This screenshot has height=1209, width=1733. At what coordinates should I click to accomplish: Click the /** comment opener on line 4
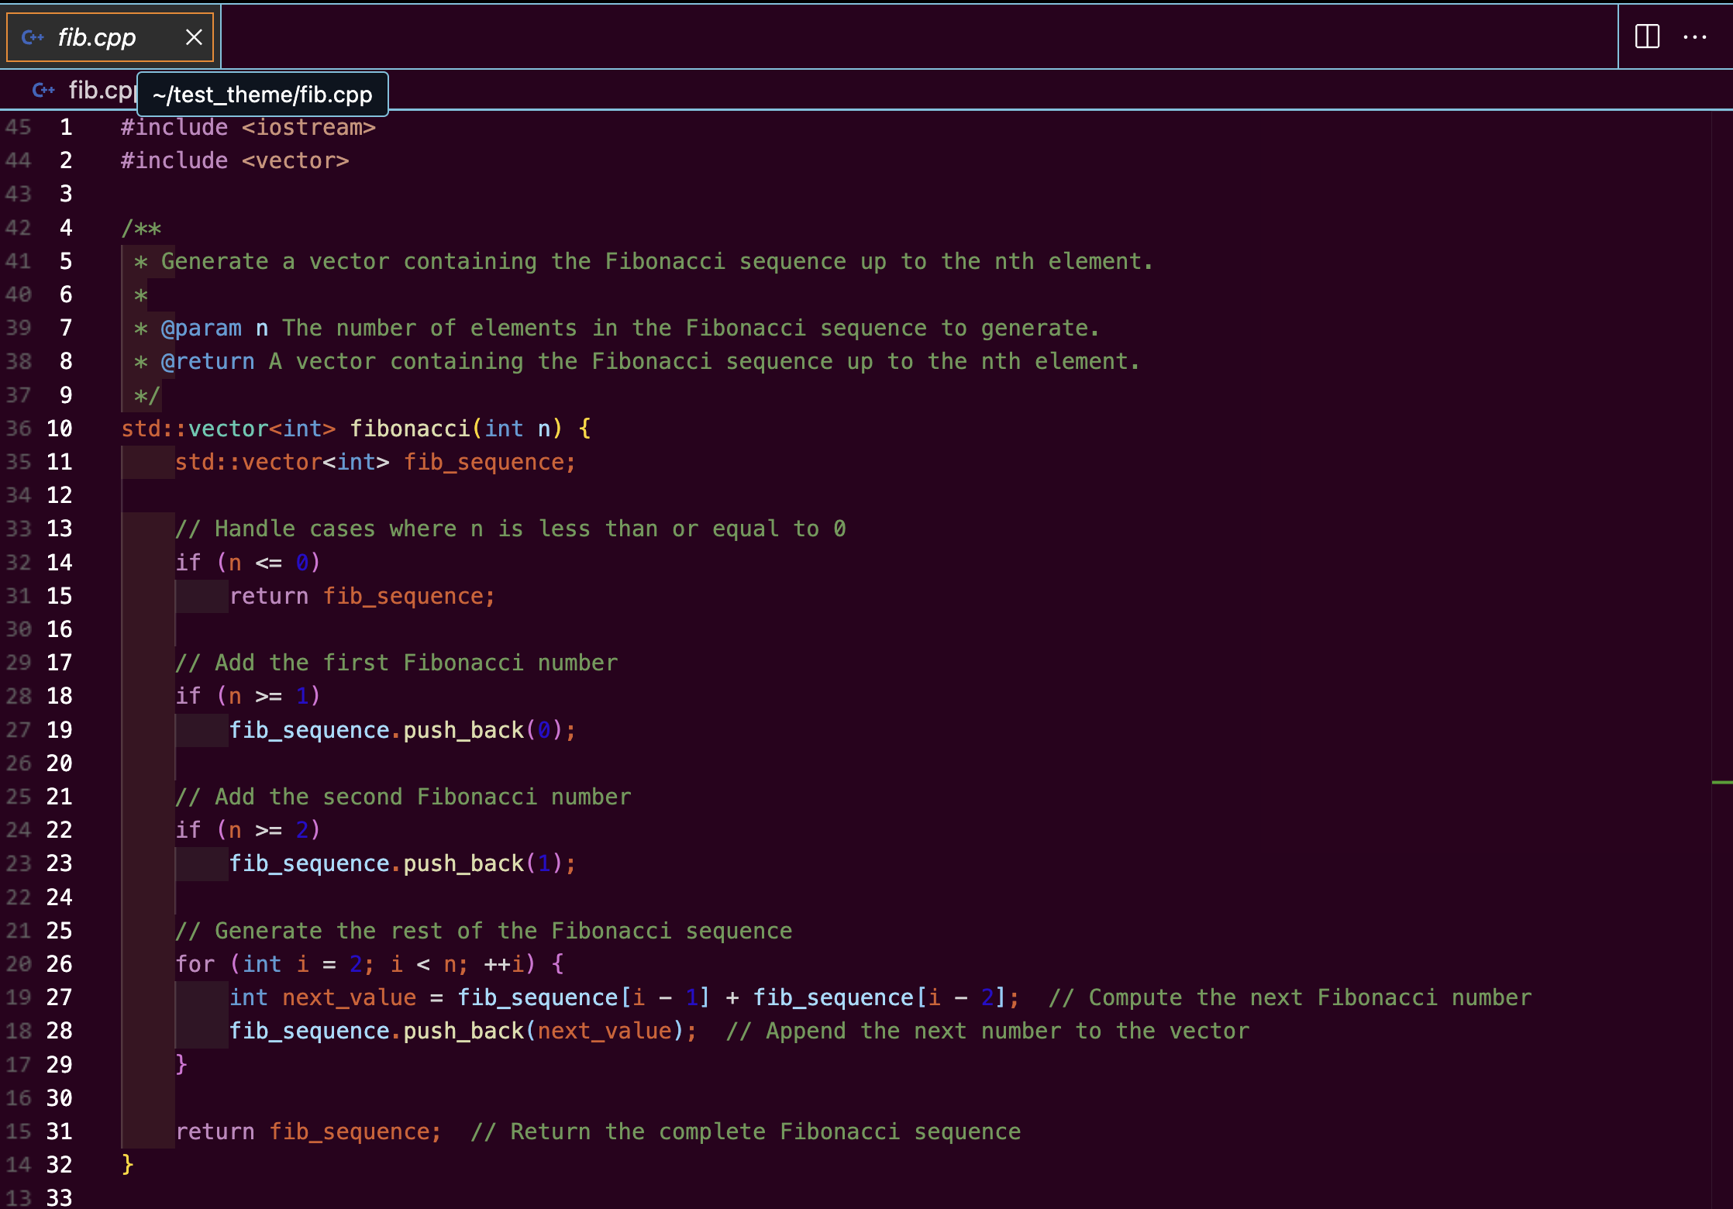(x=141, y=229)
